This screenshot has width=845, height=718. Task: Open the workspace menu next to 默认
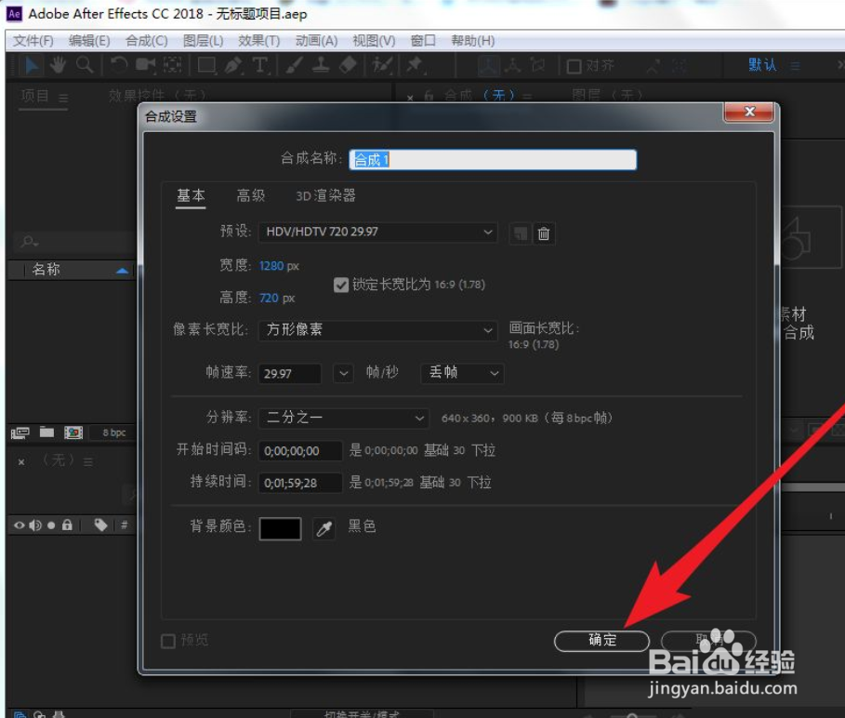point(796,66)
